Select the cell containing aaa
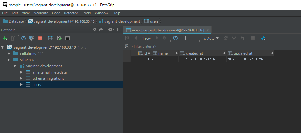This screenshot has width=301, height=133. click(165, 59)
